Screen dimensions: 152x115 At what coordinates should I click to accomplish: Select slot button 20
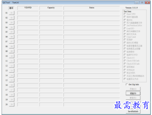click(12, 104)
